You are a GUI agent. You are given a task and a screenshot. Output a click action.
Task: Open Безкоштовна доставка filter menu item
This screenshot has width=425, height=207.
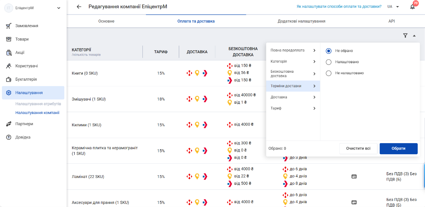[293, 74]
